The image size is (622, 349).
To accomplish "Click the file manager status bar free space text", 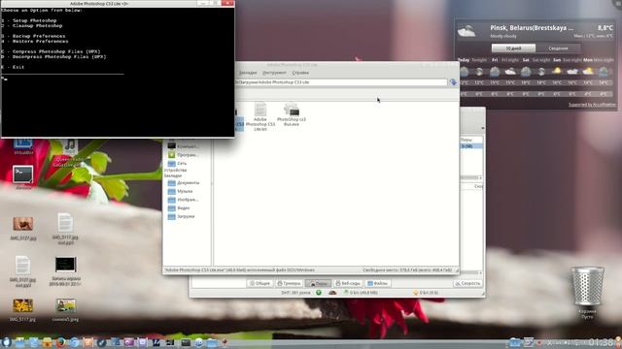I will [x=407, y=270].
